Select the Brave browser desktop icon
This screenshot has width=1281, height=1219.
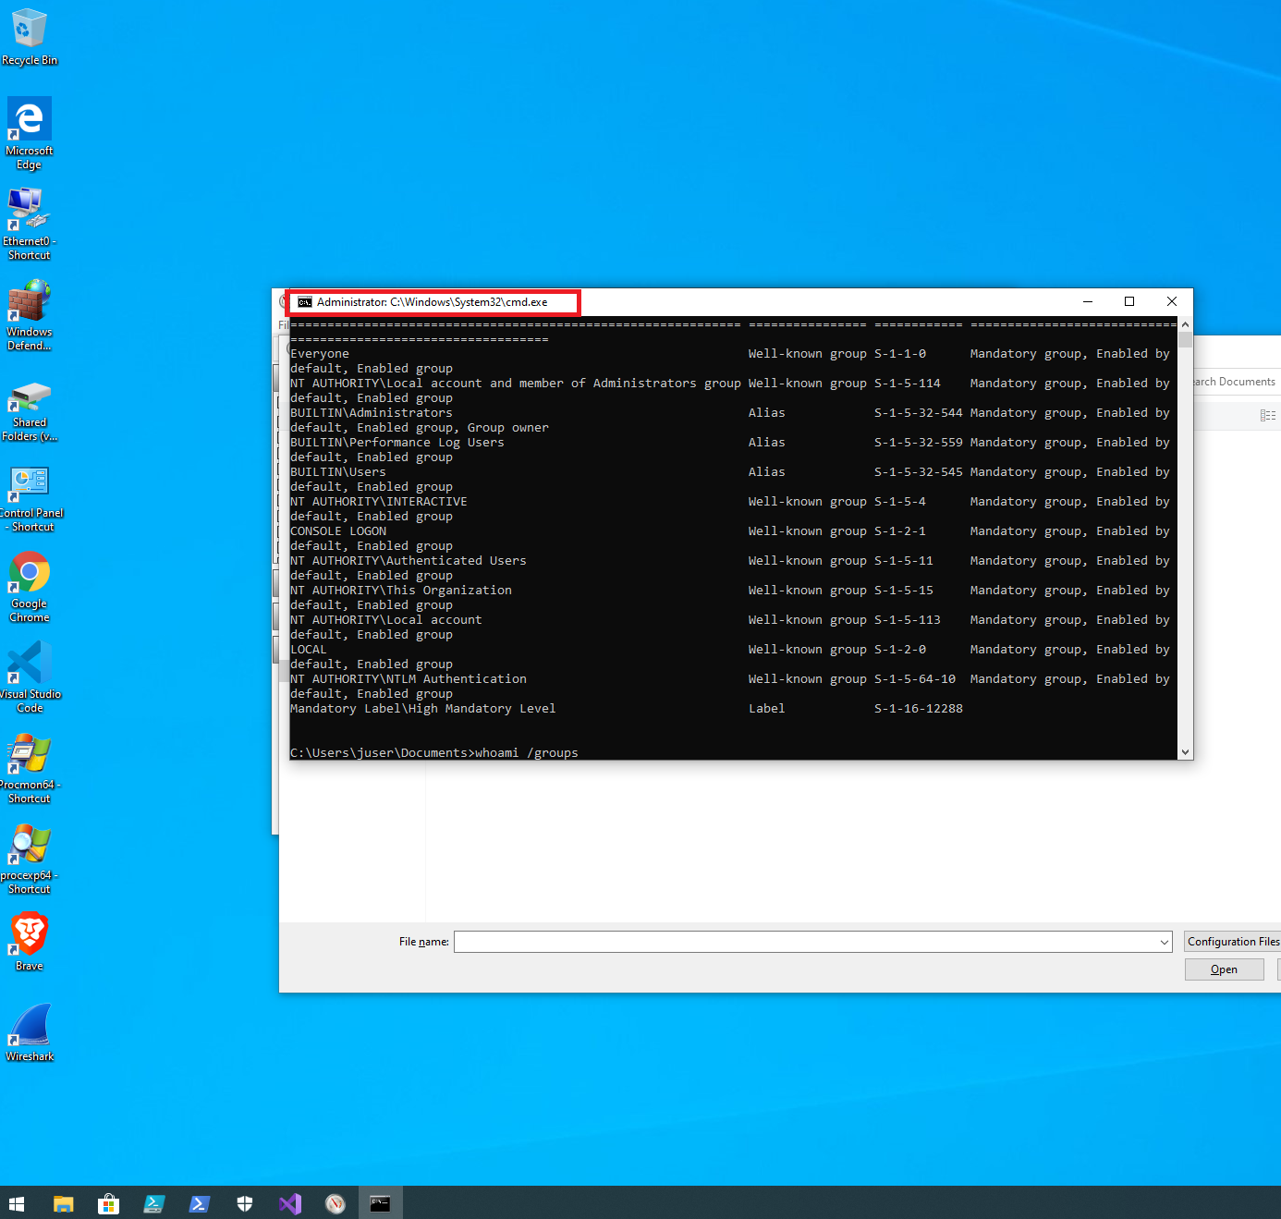pyautogui.click(x=29, y=942)
